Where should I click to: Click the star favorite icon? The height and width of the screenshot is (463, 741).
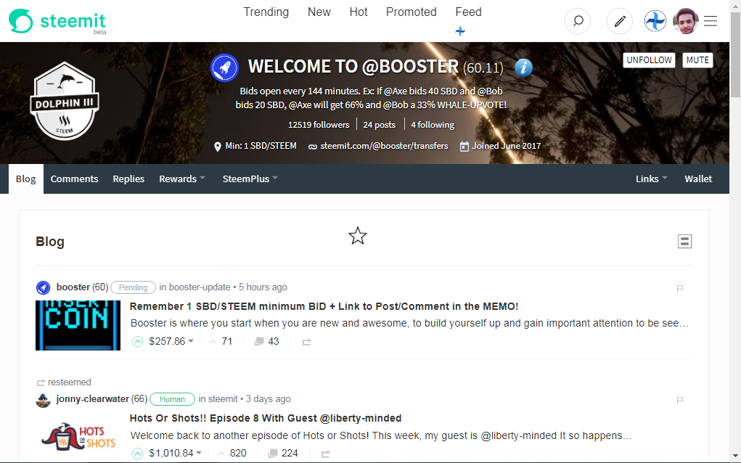358,236
